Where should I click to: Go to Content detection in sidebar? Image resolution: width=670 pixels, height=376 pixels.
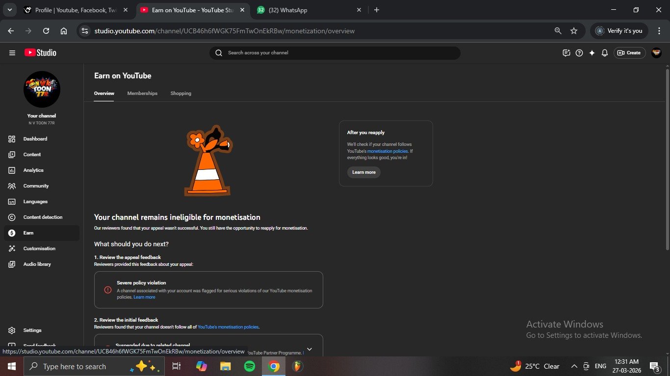point(43,217)
